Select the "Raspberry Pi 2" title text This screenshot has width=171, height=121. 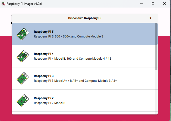(x=44, y=98)
